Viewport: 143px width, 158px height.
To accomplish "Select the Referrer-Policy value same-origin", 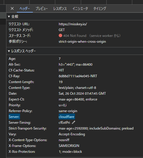I will click(68, 111).
